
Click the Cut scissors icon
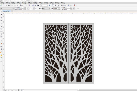[12, 5]
